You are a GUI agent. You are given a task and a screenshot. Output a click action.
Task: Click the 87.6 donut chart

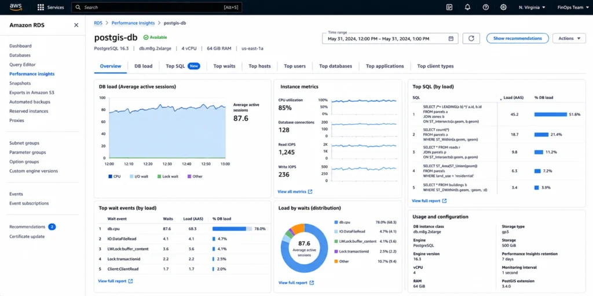click(x=304, y=248)
